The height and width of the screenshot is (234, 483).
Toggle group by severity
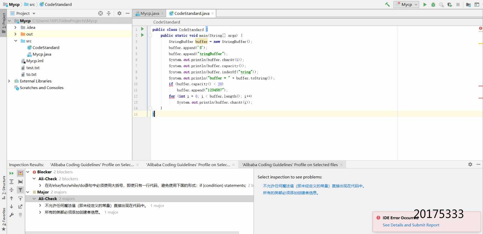point(20,173)
